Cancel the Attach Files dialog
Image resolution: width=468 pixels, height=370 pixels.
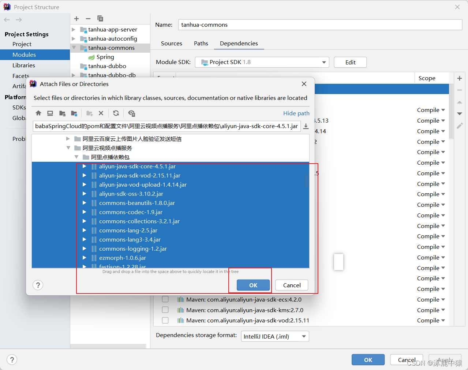click(x=292, y=285)
